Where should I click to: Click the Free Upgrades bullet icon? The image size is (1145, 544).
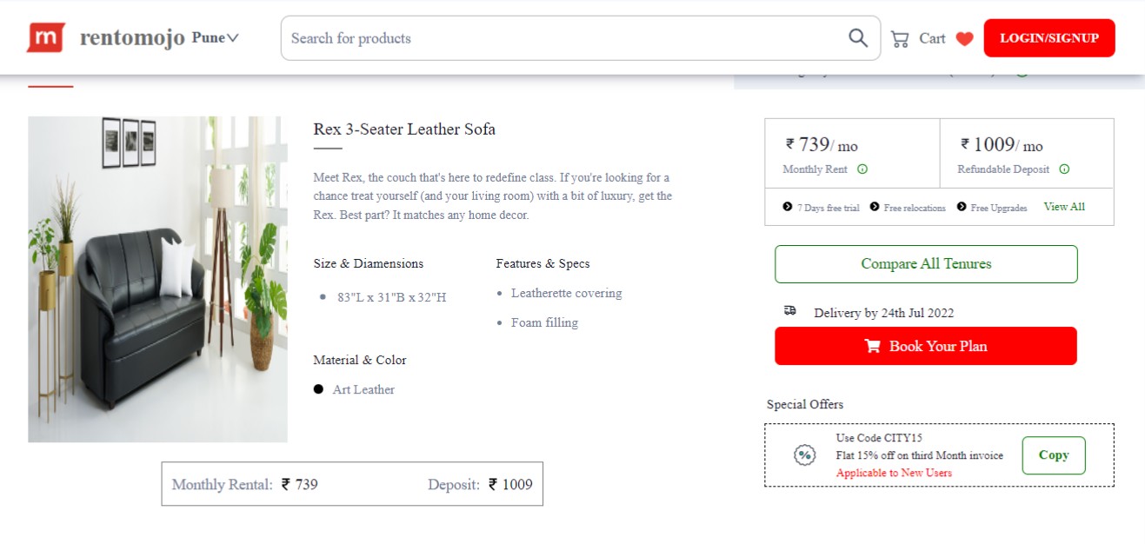point(962,207)
